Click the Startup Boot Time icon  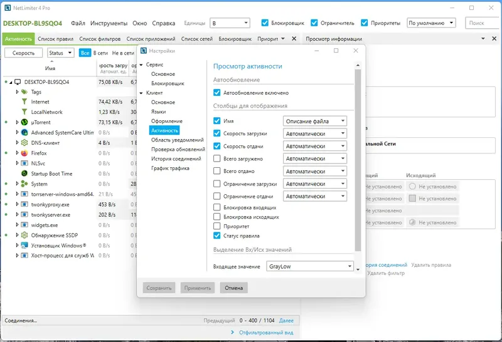pos(24,174)
